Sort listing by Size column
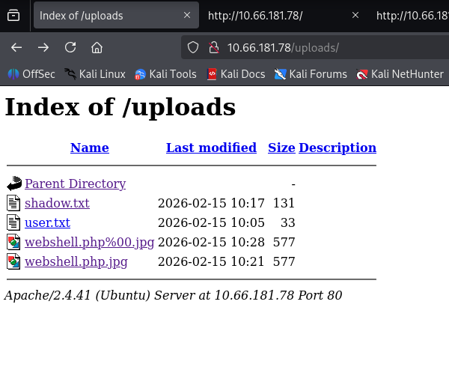The height and width of the screenshot is (385, 449). click(x=281, y=148)
